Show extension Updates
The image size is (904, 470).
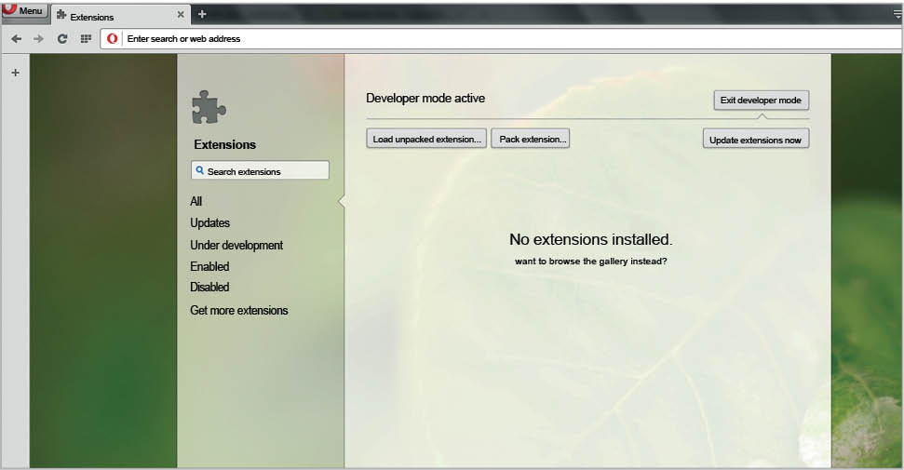209,222
